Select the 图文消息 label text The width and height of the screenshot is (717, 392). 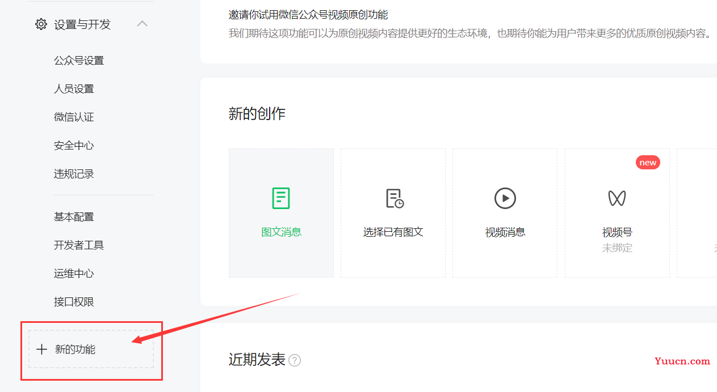click(281, 232)
